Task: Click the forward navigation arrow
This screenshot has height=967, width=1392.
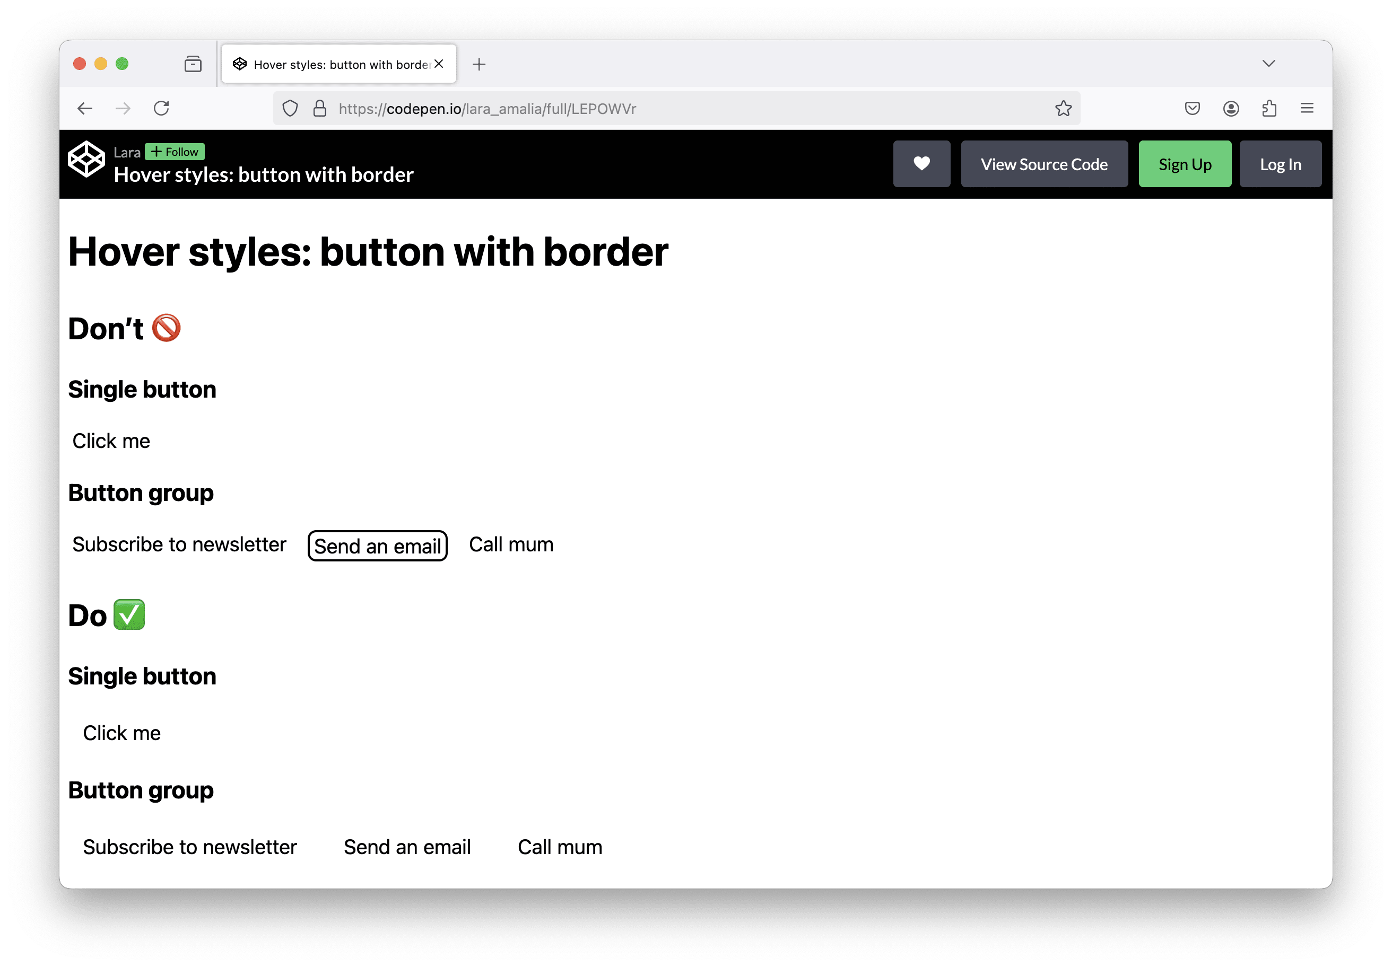Action: [123, 108]
